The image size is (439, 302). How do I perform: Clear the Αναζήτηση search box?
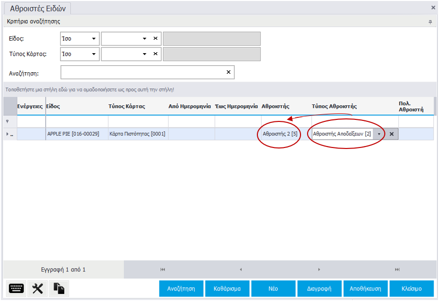(x=229, y=72)
